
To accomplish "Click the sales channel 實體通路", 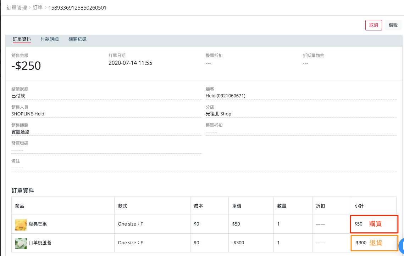I will point(20,132).
